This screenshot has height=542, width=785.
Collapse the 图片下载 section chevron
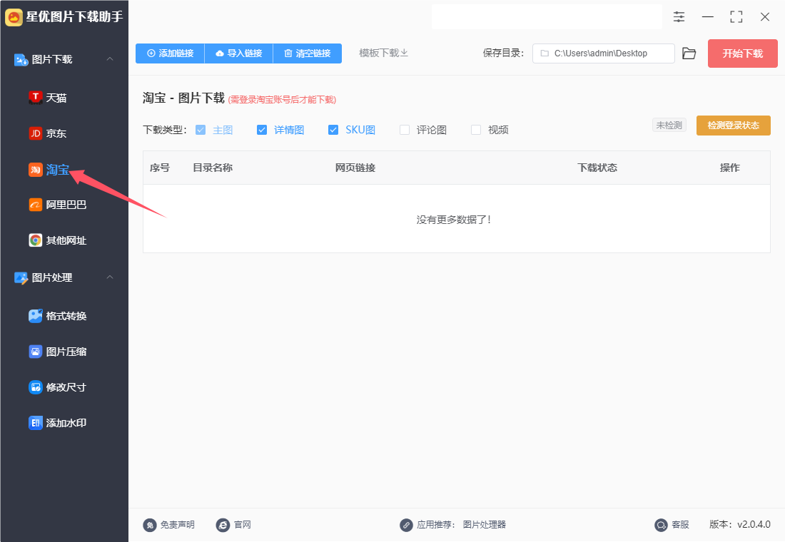coord(110,59)
